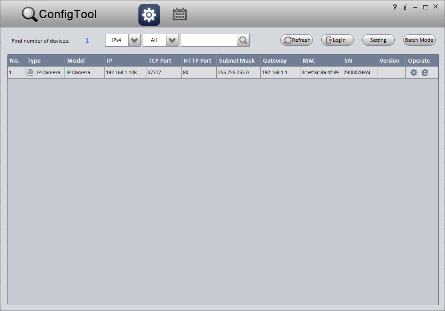Select MAC 3c:ef:8c:8a:4f:89 cell

point(321,72)
